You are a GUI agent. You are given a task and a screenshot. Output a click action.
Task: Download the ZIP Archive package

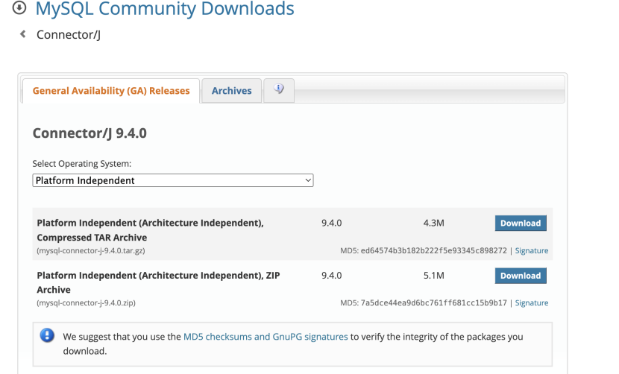(x=521, y=276)
